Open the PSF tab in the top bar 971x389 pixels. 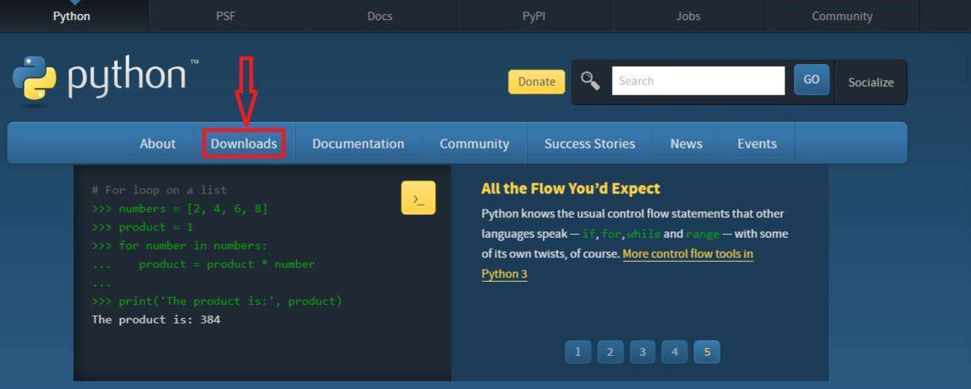(x=226, y=16)
